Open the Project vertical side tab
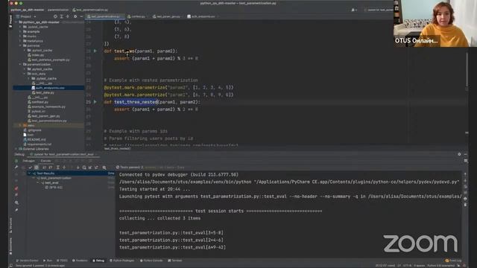 [11, 22]
